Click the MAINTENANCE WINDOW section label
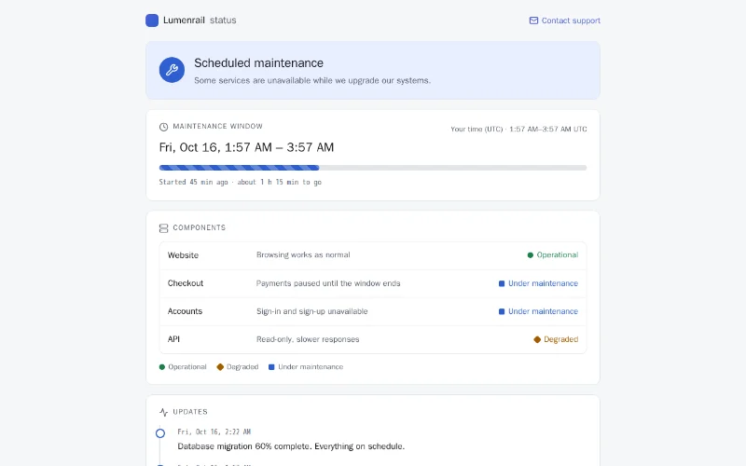Viewport: 746px width, 466px height. pos(218,127)
